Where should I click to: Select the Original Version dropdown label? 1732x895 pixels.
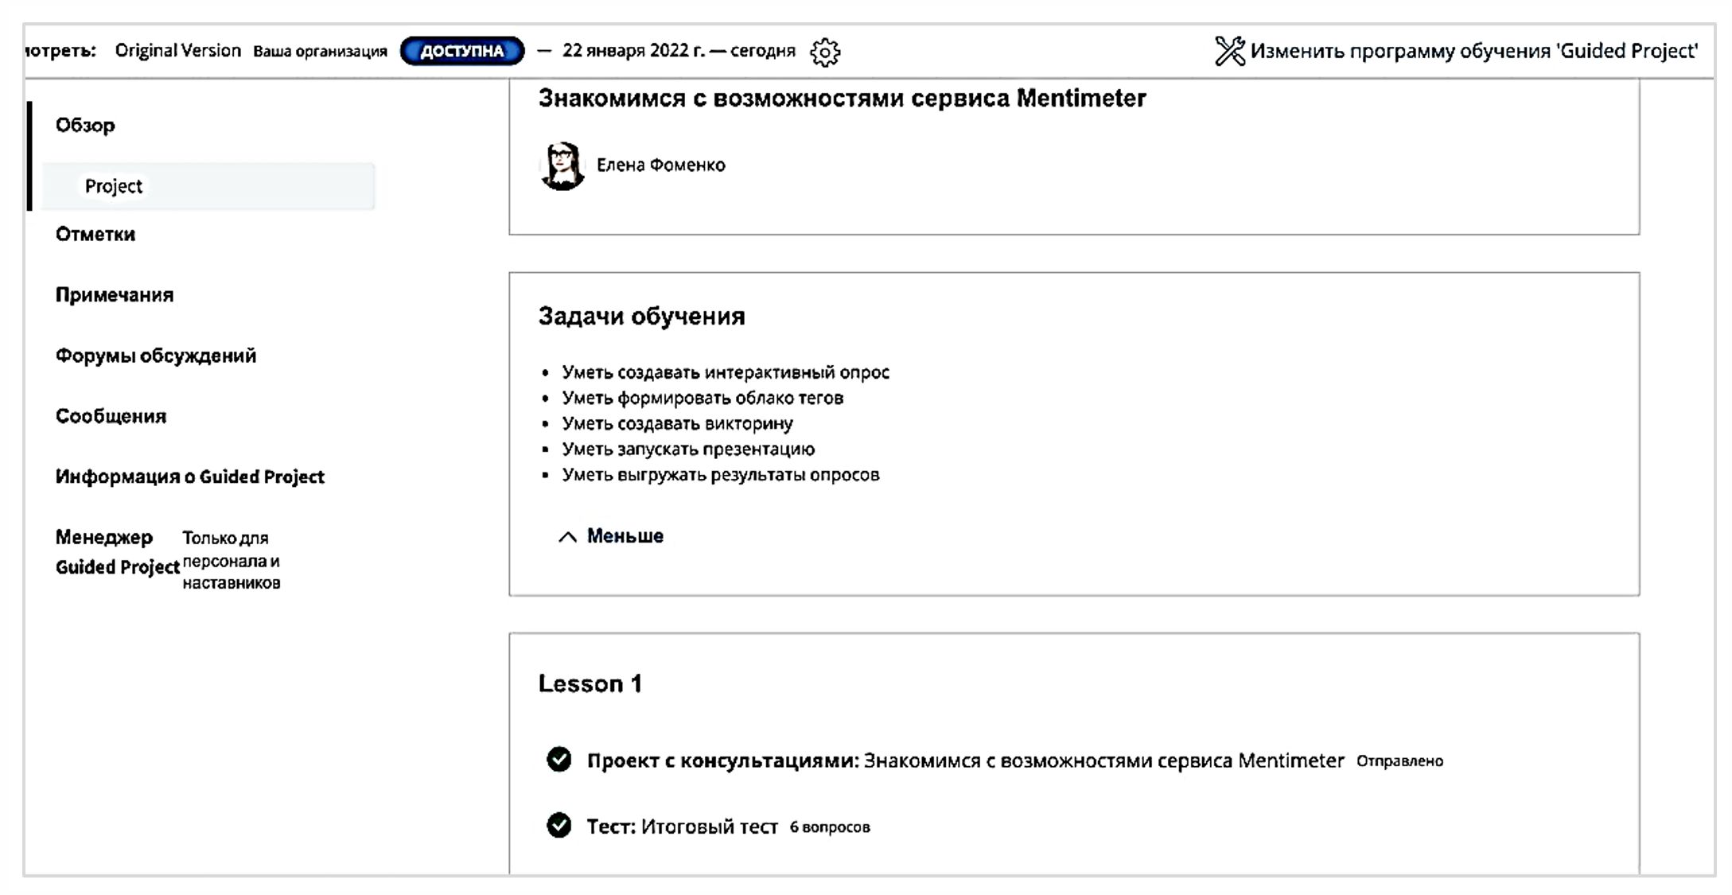(177, 51)
